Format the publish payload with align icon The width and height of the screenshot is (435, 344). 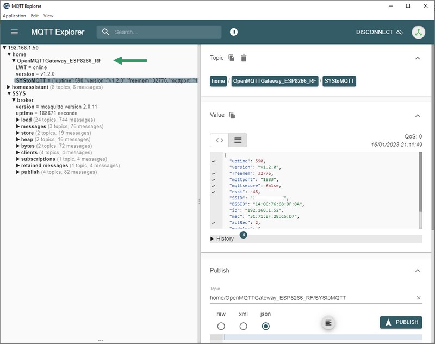point(328,323)
